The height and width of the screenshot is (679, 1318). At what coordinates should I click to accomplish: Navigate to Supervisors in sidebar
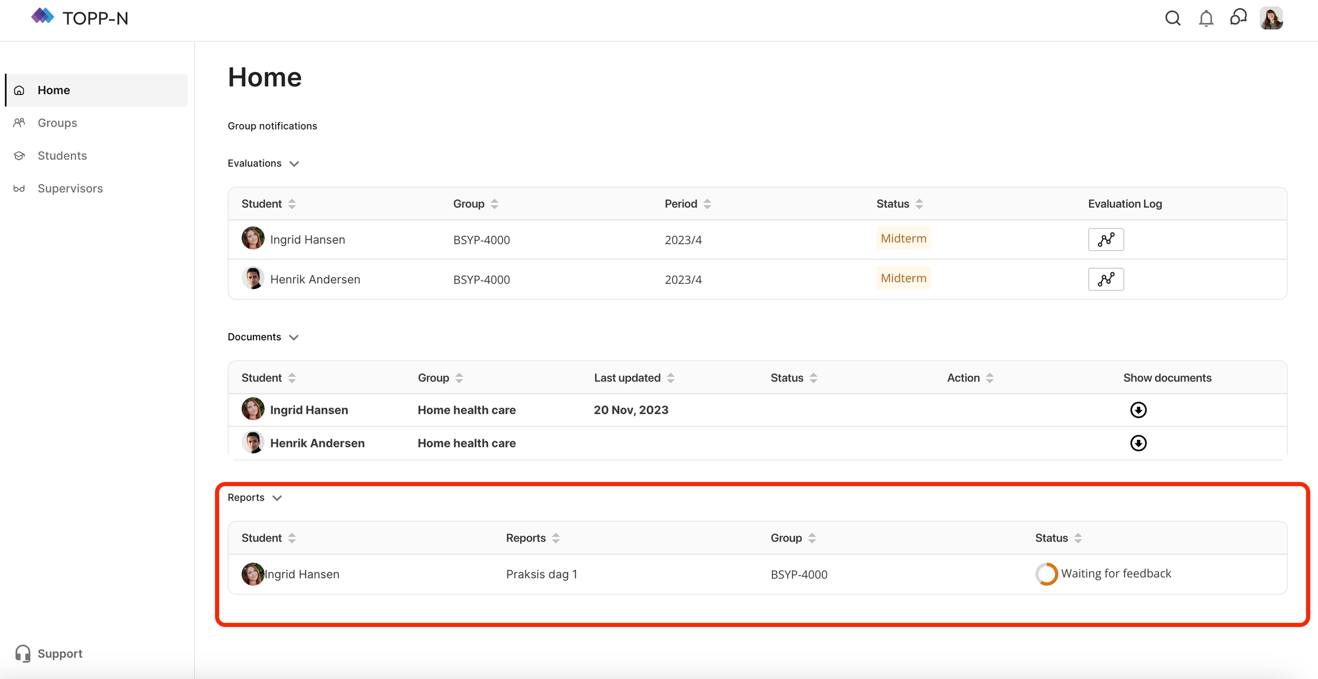tap(70, 188)
